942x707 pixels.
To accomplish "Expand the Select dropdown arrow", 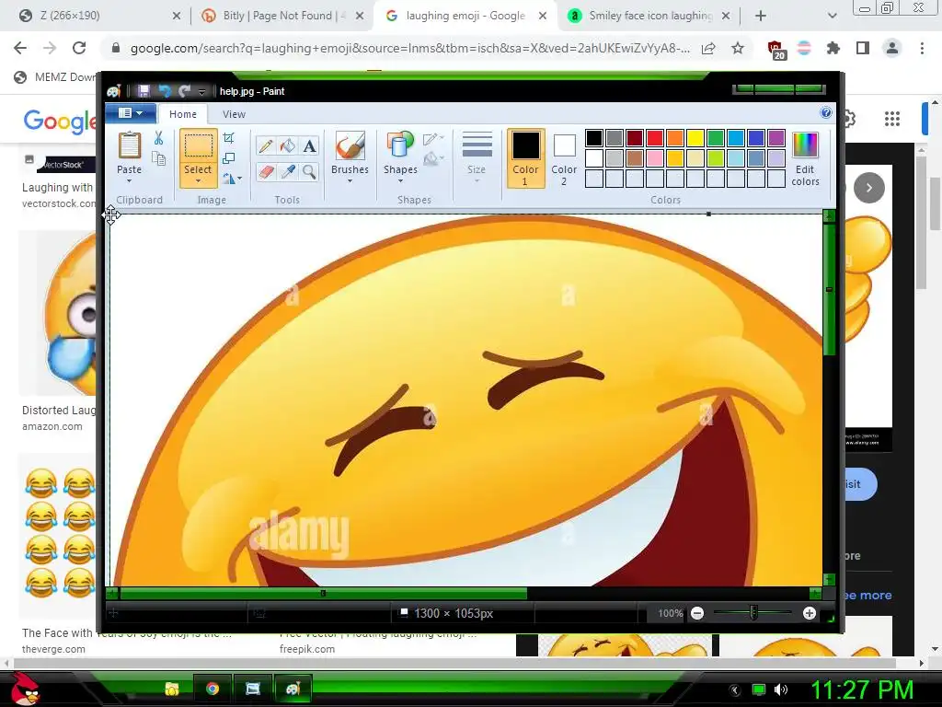I will (198, 181).
